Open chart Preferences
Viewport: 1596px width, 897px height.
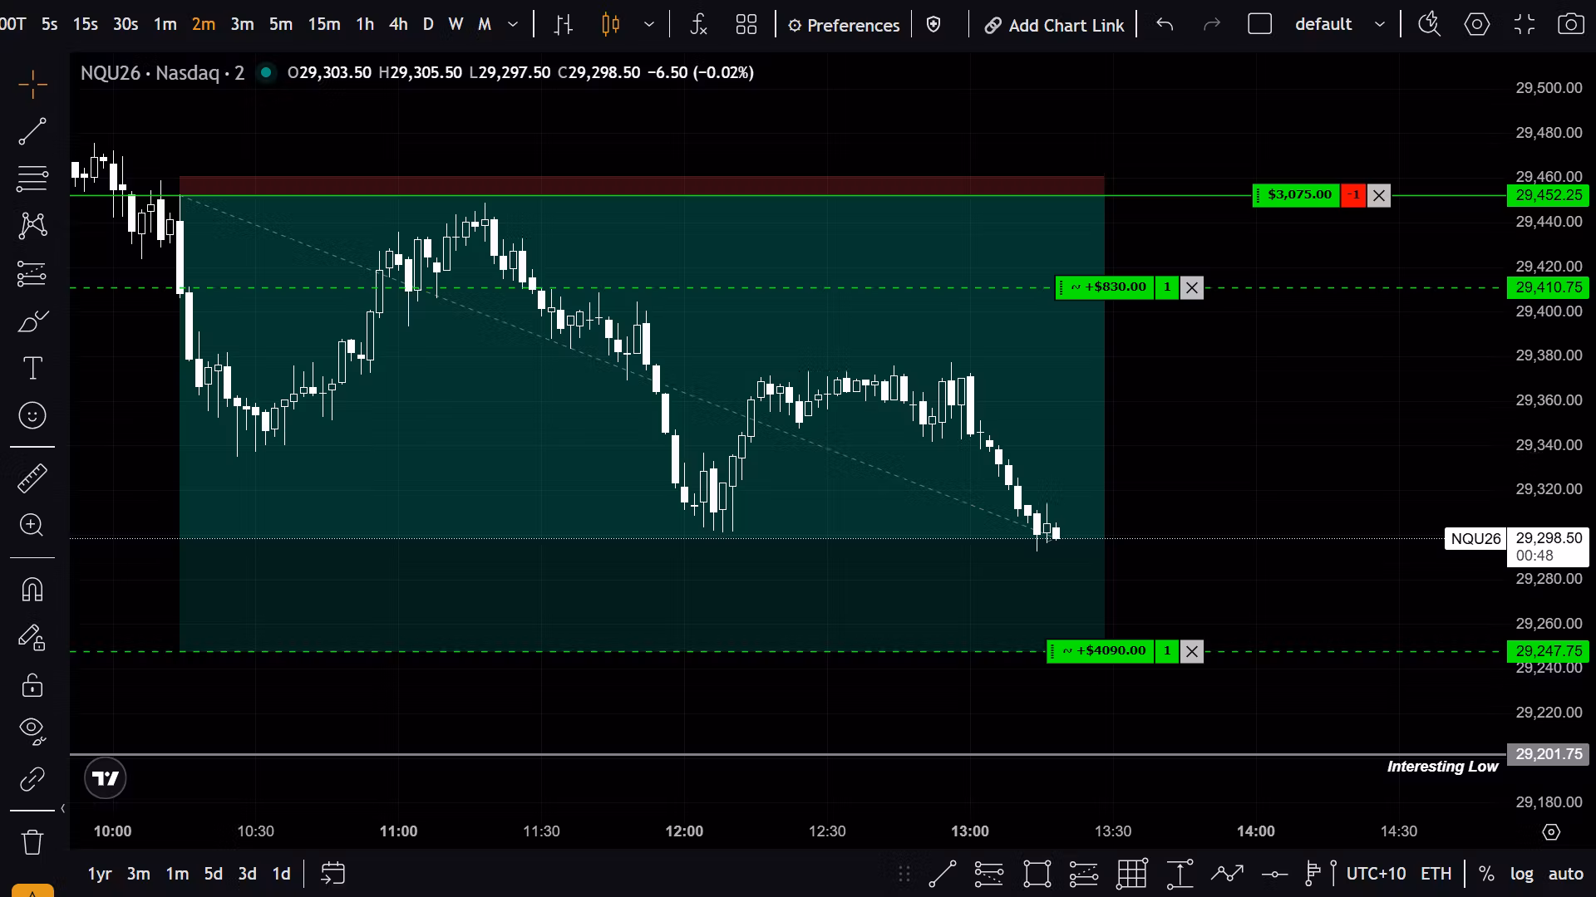(844, 26)
